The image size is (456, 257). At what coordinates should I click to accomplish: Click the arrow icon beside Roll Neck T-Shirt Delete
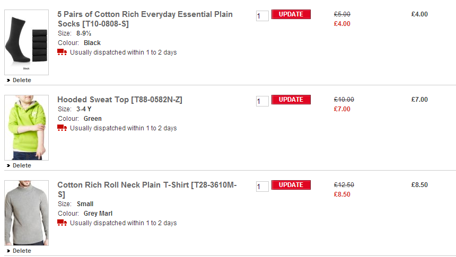coord(8,251)
